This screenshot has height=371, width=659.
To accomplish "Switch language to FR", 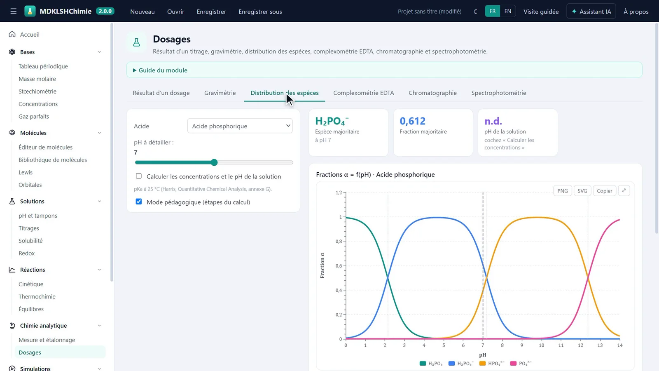I will (493, 12).
